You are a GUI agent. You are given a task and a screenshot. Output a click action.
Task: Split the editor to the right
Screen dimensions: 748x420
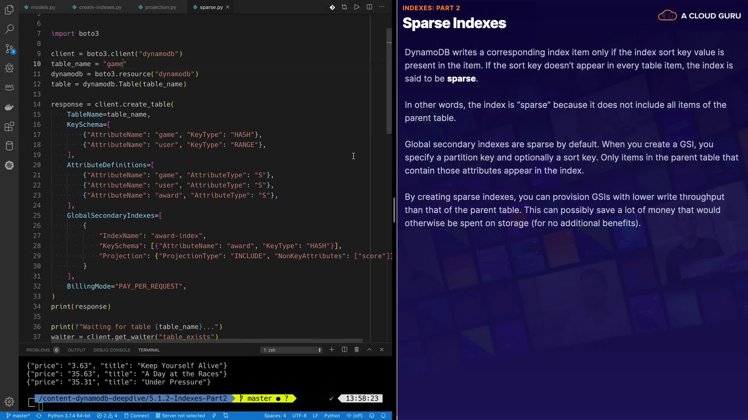click(369, 7)
